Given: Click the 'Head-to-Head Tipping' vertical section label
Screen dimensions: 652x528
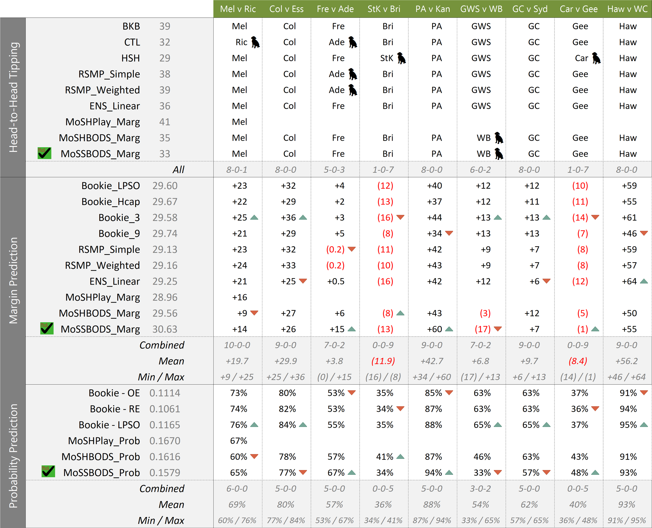Looking at the screenshot, I should 13,97.
